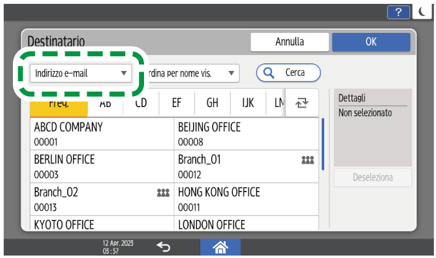Tap the help question mark icon
Viewport: 436px width, 258px height.
(399, 11)
